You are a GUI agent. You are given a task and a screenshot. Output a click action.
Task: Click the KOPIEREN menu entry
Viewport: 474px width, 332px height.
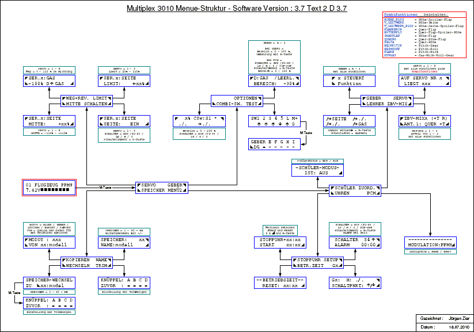[78, 260]
